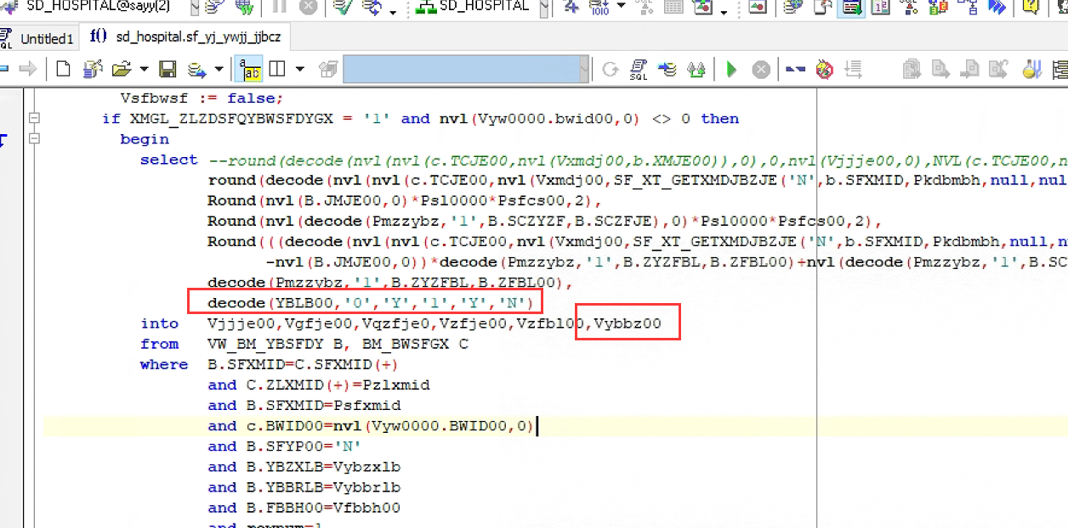The image size is (1068, 528).
Task: Click the gray cube icon on the editor toolbar
Action: coord(328,69)
